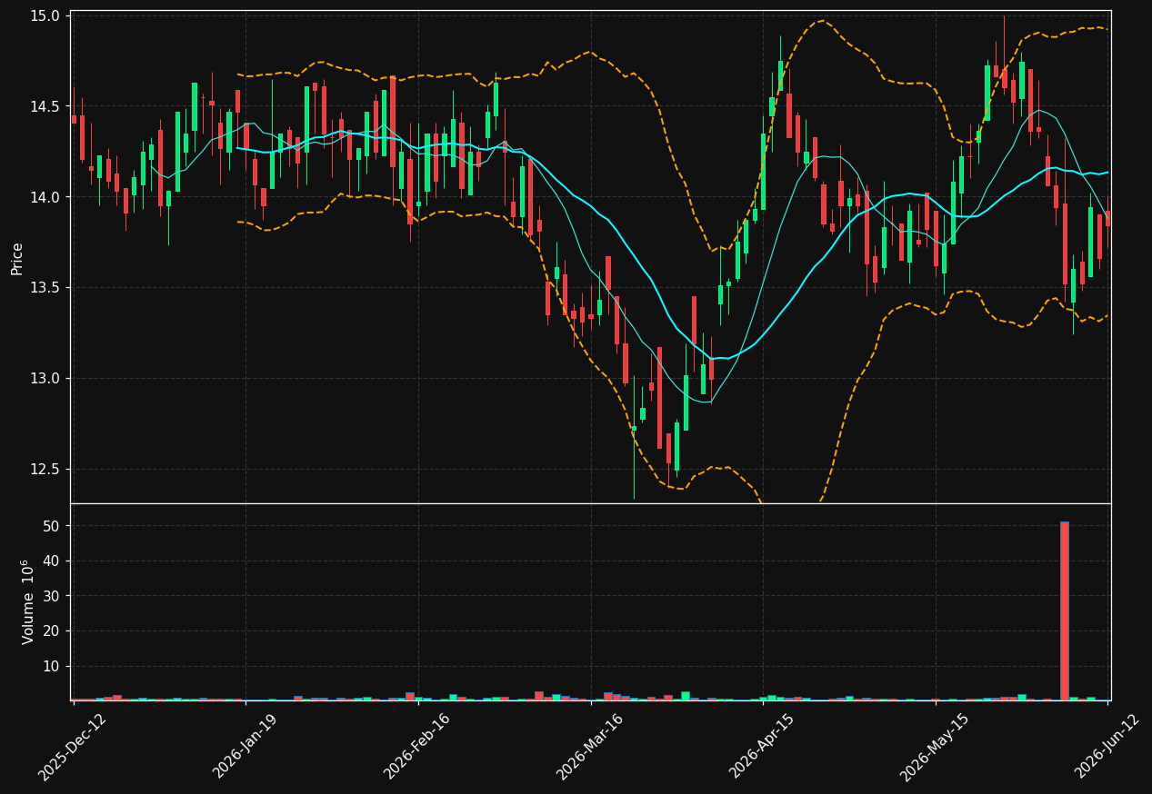Click the 20 volume axis label
The width and height of the screenshot is (1152, 794).
pos(51,631)
